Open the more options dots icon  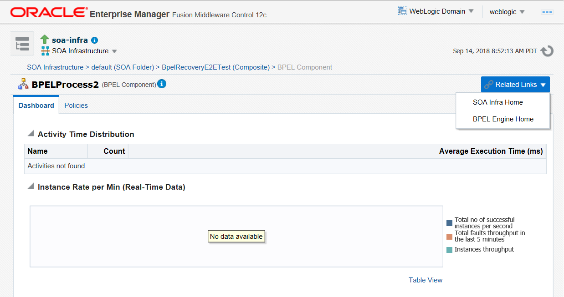click(x=547, y=12)
